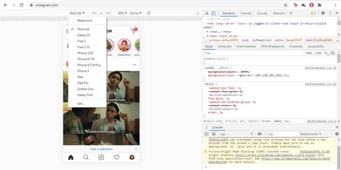341x170 pixels.
Task: Open Default levels dropdown
Action: point(311,134)
